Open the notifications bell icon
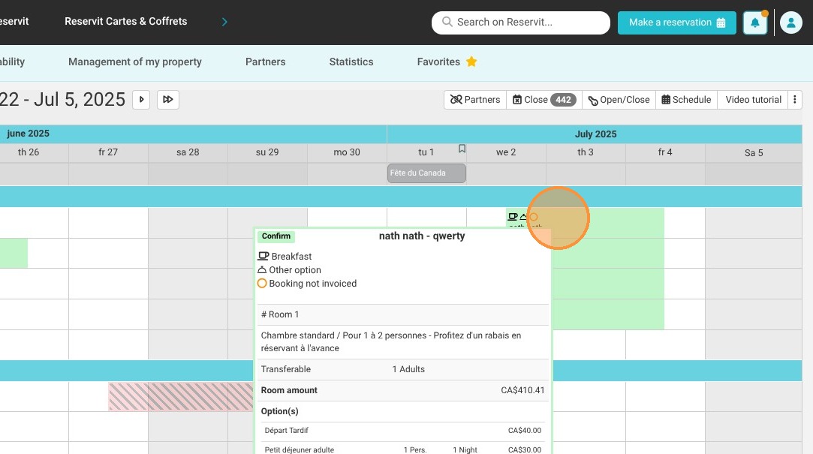Viewport: 813px width, 454px height. [x=754, y=23]
